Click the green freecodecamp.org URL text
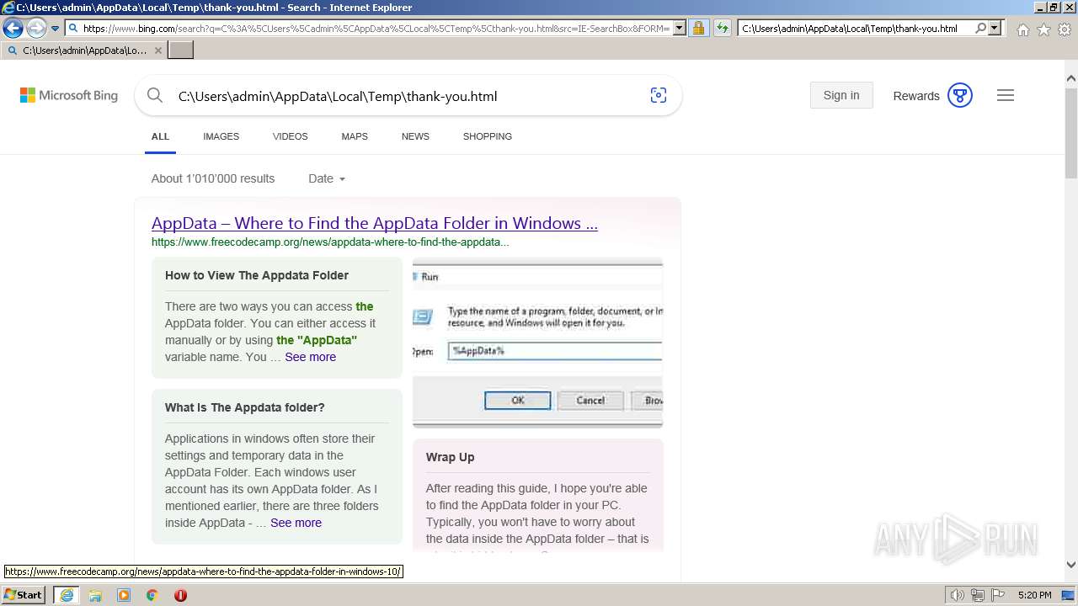Viewport: 1078px width, 606px height. tap(330, 242)
